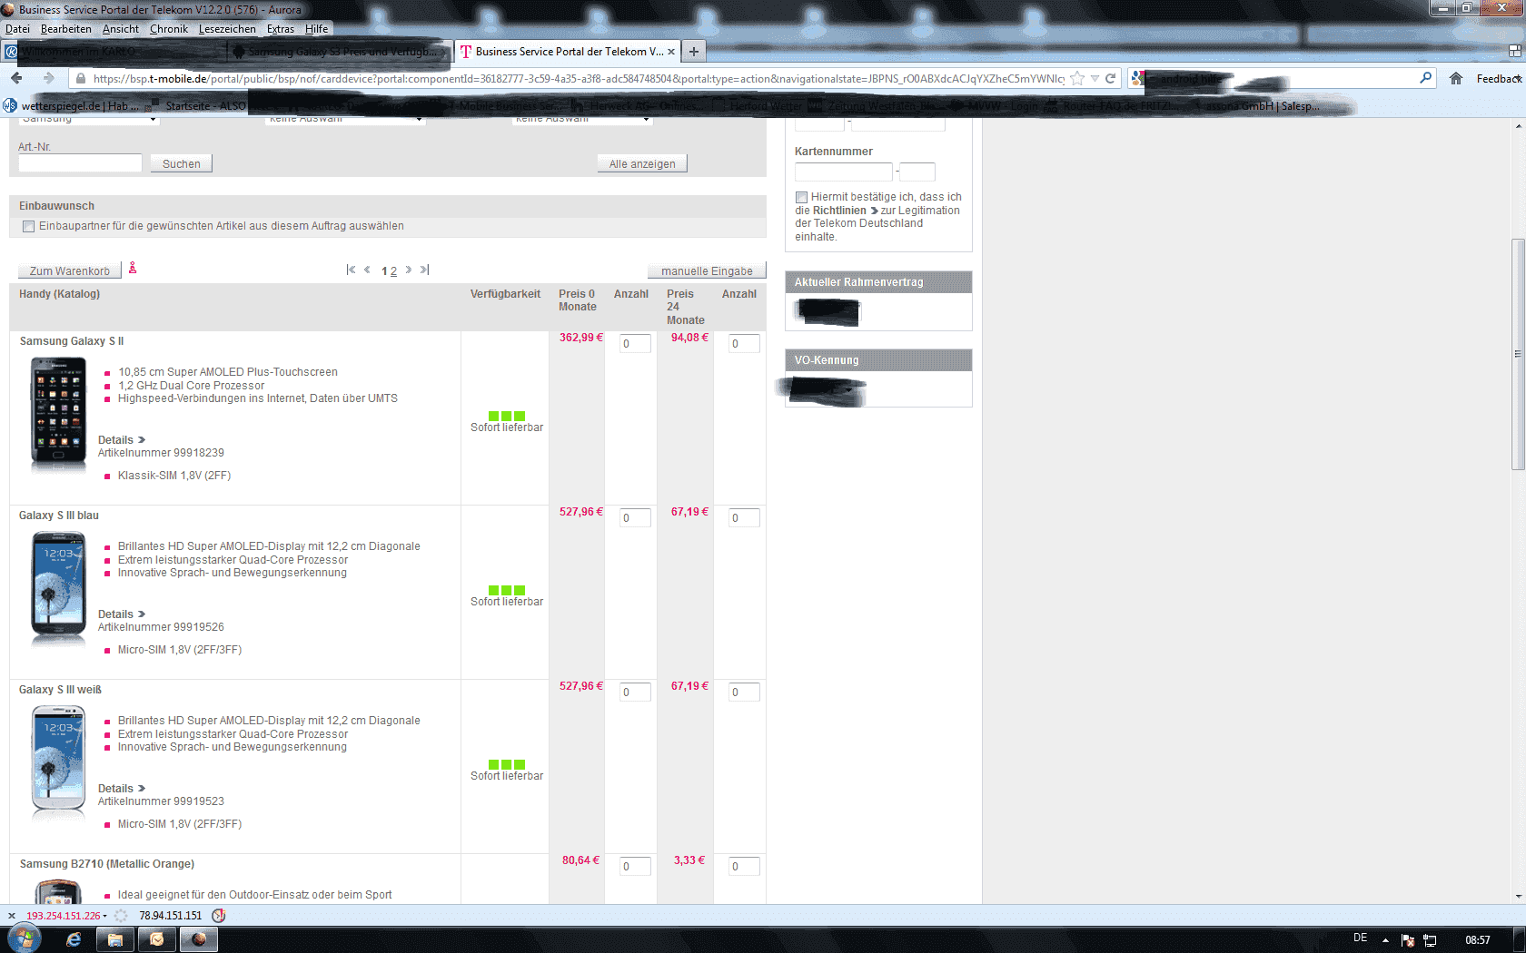Click Samsung Galaxy S II phone image
Image resolution: width=1526 pixels, height=953 pixels.
(58, 414)
